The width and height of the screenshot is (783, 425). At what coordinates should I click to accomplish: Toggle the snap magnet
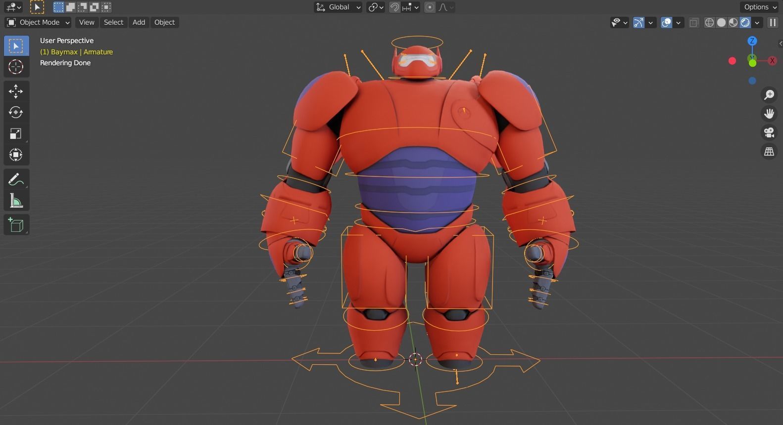[x=394, y=7]
